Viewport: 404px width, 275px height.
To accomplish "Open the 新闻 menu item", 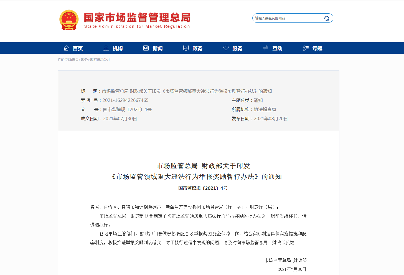I will 157,48.
